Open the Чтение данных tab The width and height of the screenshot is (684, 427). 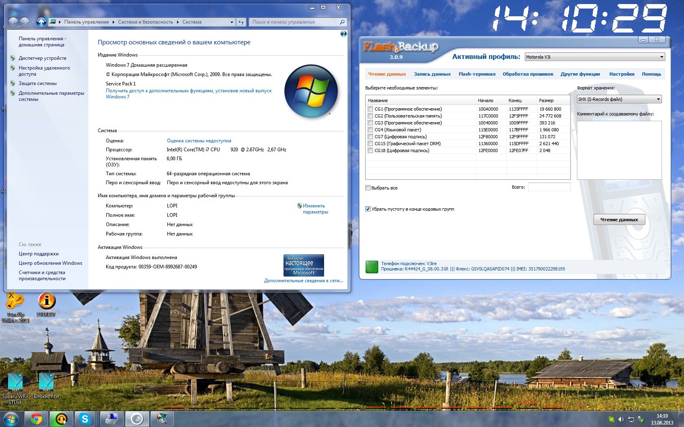tap(387, 74)
